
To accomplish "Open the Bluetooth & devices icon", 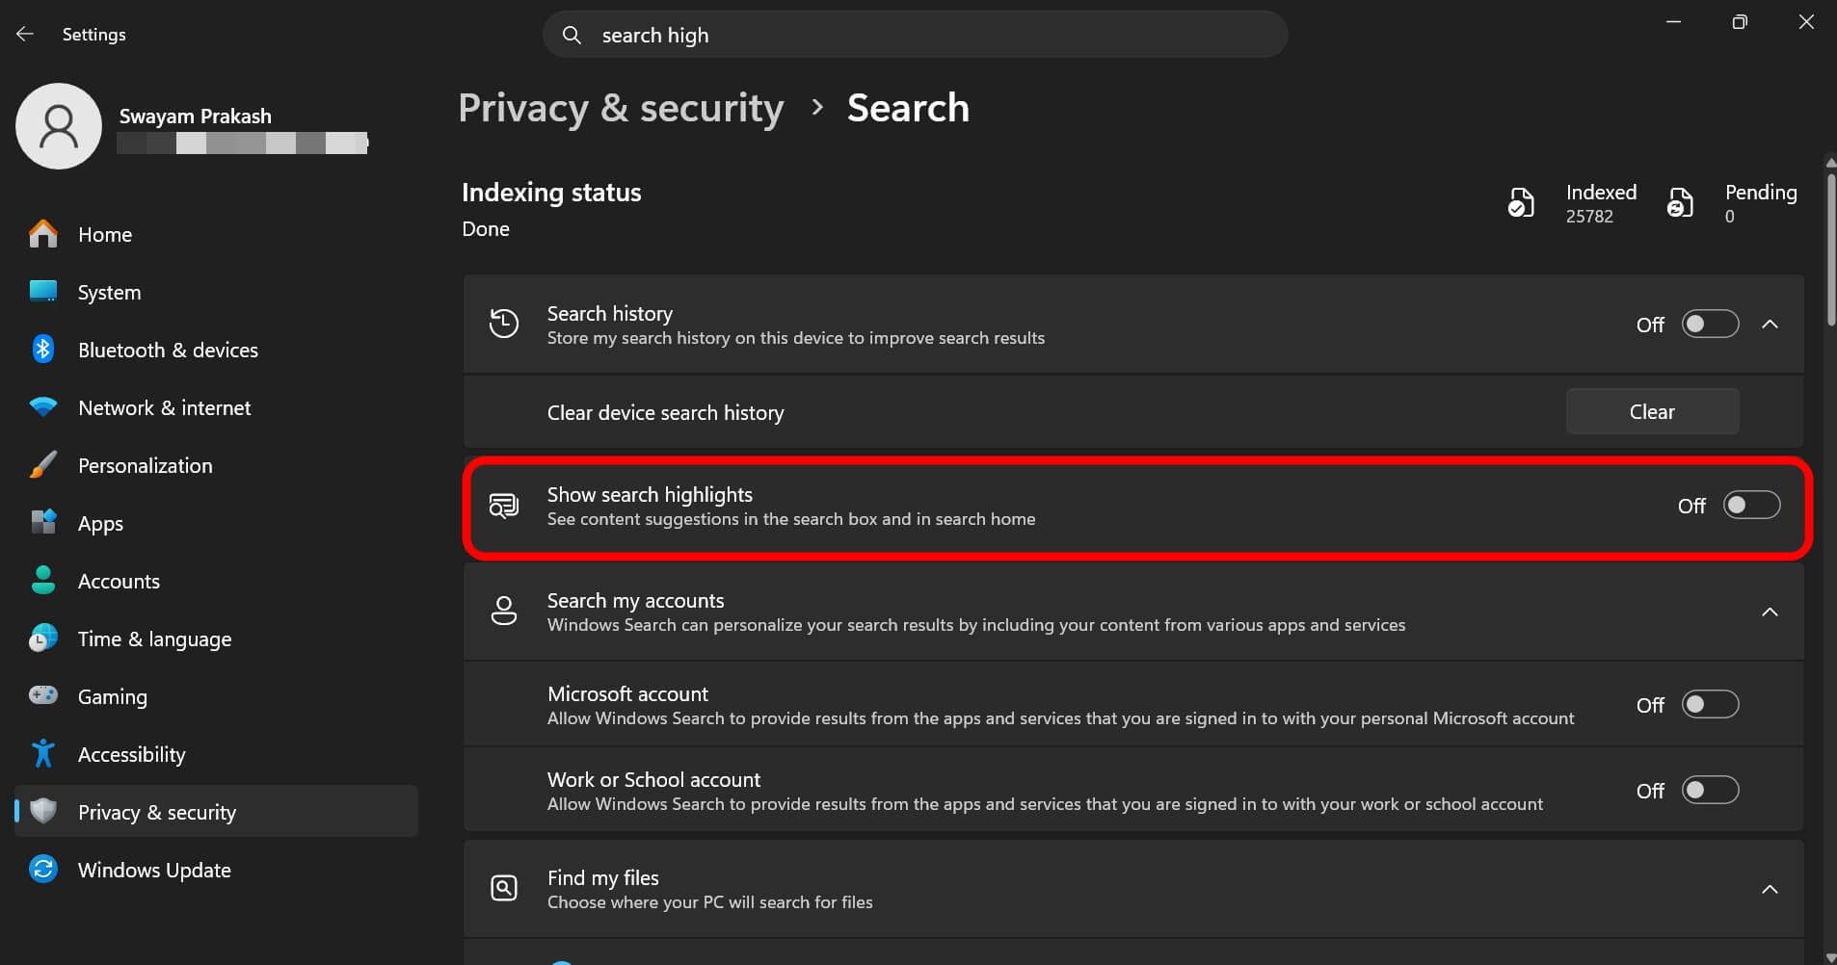I will pos(43,350).
